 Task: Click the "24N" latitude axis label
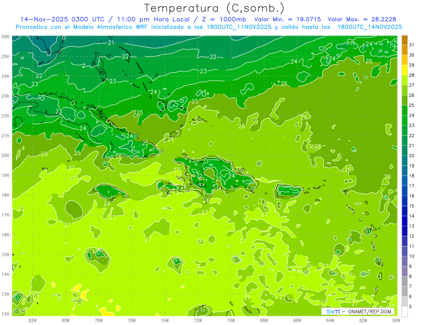pyautogui.click(x=5, y=76)
